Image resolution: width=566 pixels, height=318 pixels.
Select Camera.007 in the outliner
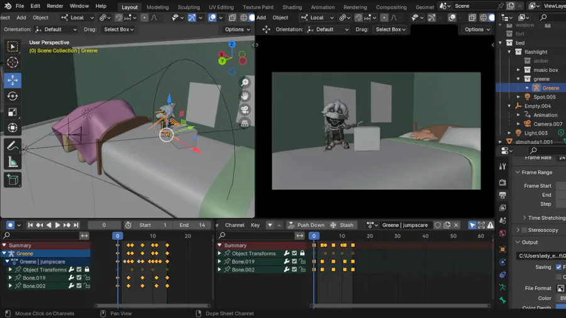[x=548, y=124]
